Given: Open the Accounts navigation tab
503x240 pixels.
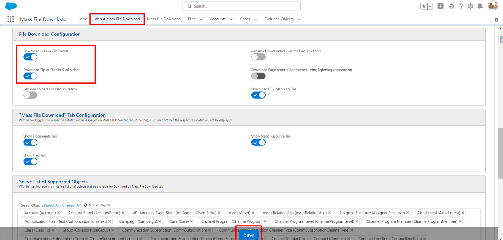Looking at the screenshot, I should pos(218,19).
